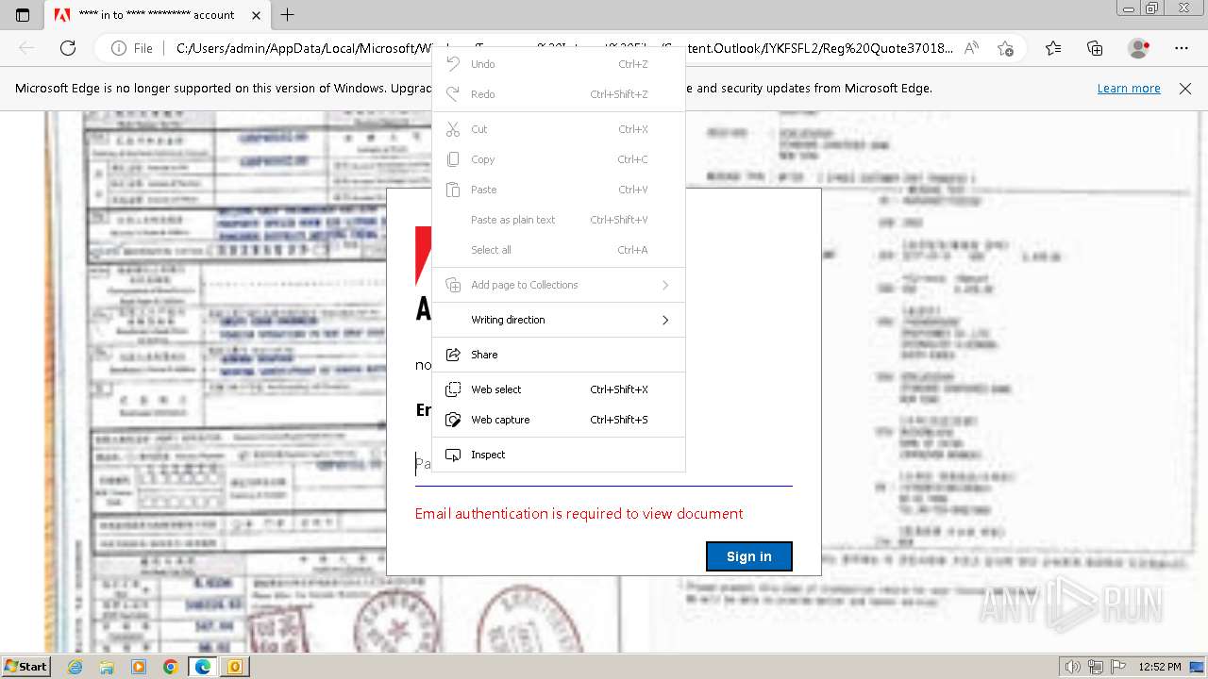The image size is (1208, 679).
Task: Open Edge Settings and more menu
Action: [x=1182, y=48]
